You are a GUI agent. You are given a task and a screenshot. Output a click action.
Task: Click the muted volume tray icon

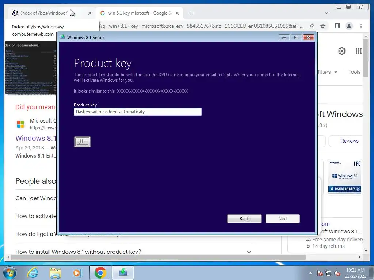coord(337,273)
